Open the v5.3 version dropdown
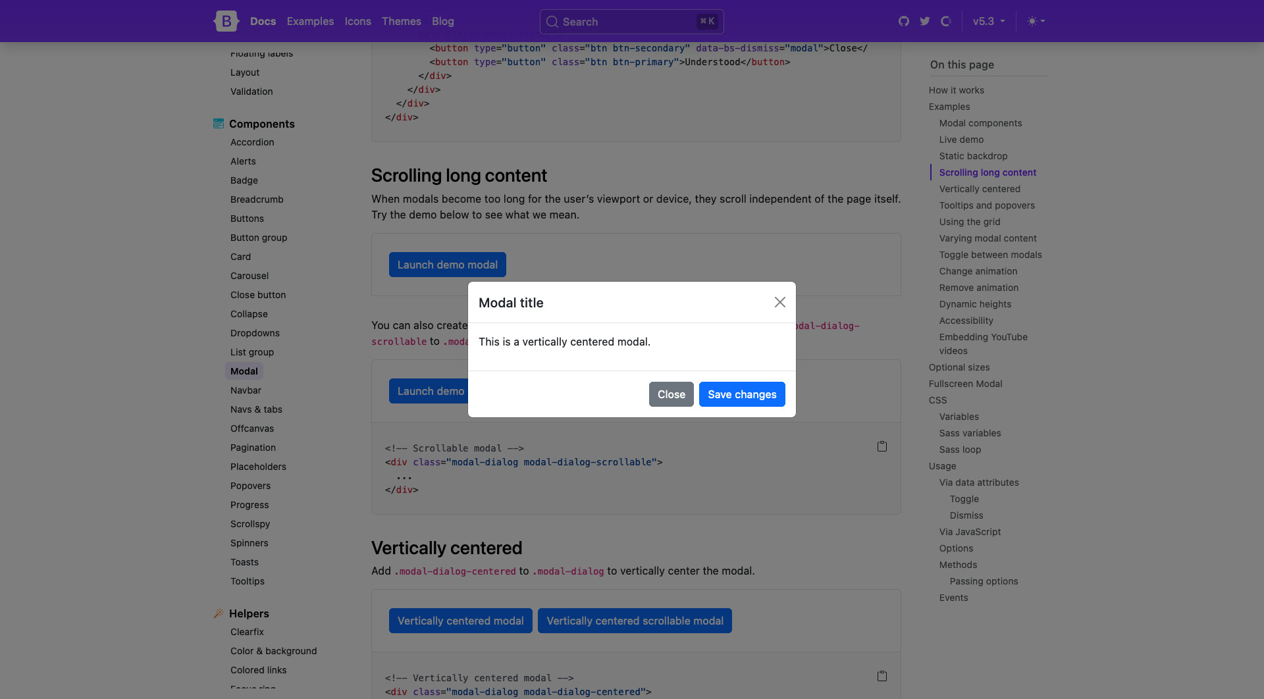The width and height of the screenshot is (1264, 699). pyautogui.click(x=987, y=21)
